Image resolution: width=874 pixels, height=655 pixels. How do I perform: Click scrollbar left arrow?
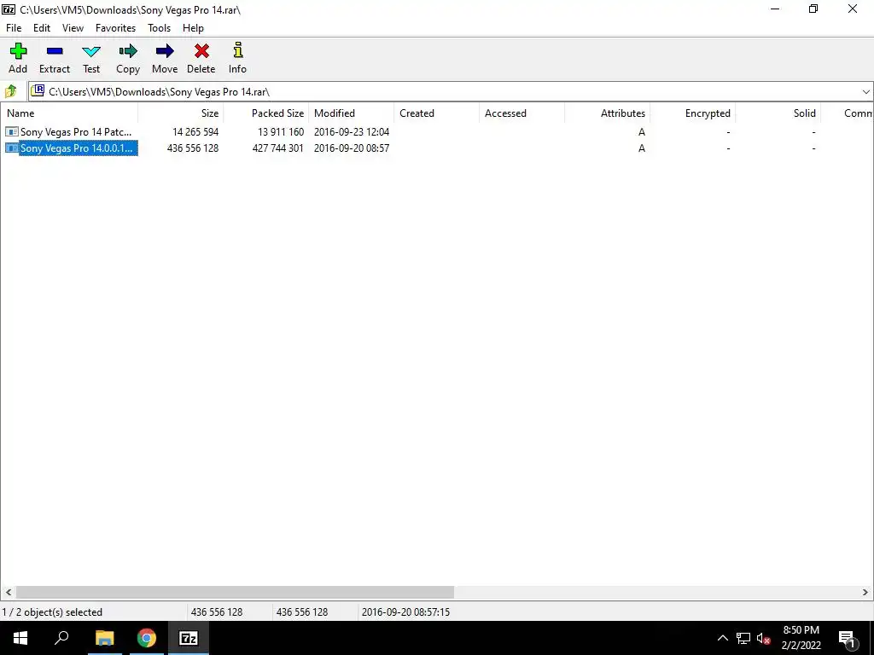[8, 592]
